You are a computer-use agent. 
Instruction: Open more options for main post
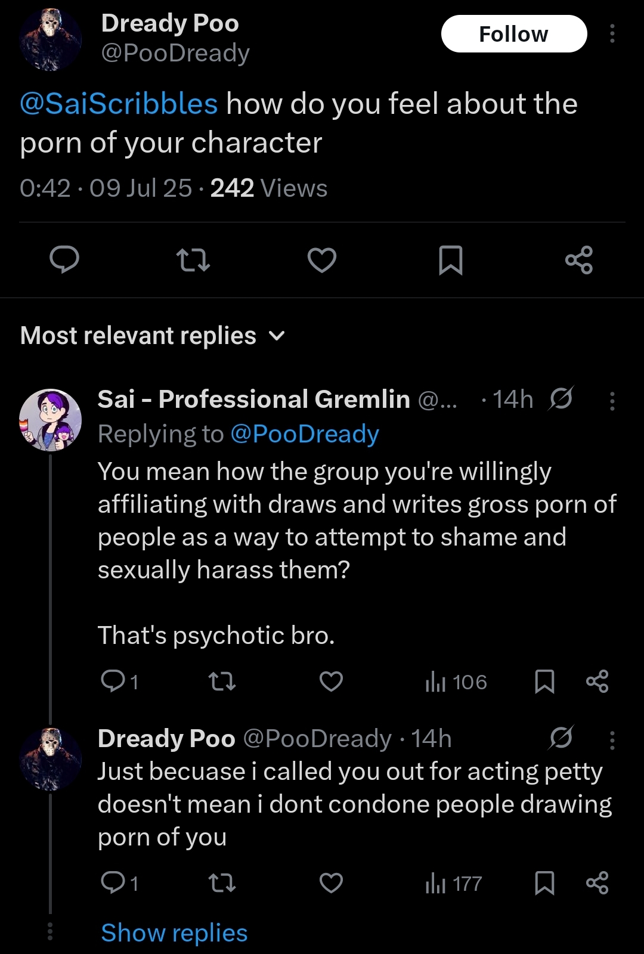click(612, 34)
